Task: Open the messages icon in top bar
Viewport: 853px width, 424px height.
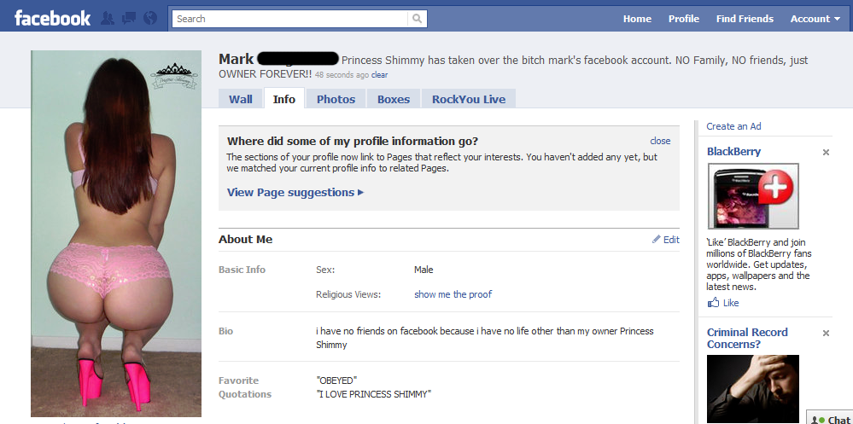Action: 130,18
